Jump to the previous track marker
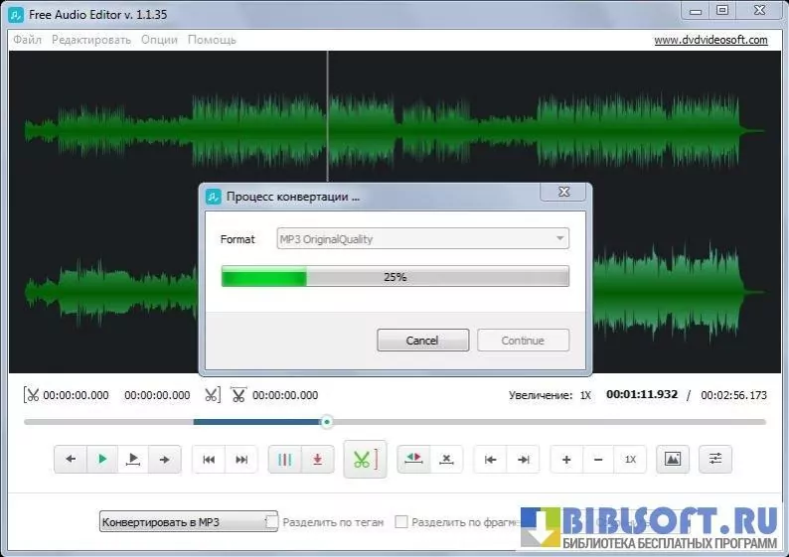 [209, 460]
